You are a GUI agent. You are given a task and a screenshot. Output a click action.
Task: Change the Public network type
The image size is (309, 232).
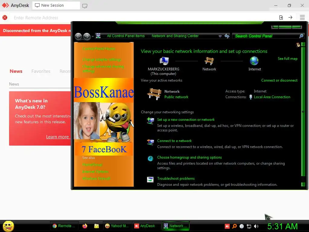pos(176,97)
